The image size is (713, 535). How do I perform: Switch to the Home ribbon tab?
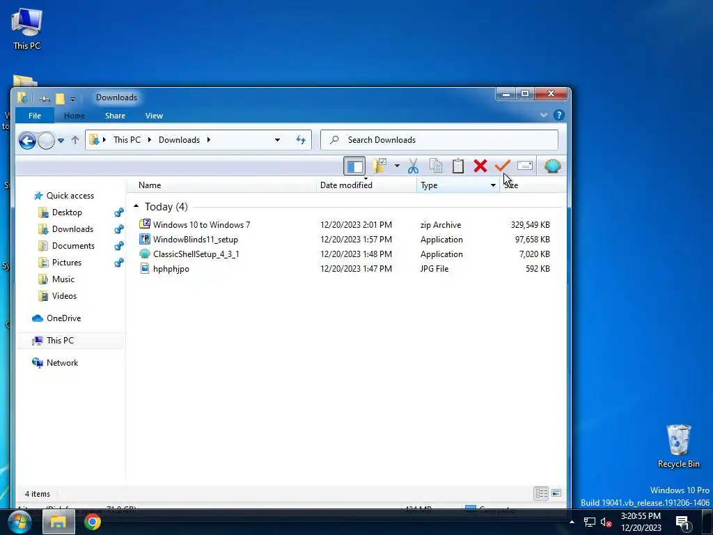click(74, 116)
